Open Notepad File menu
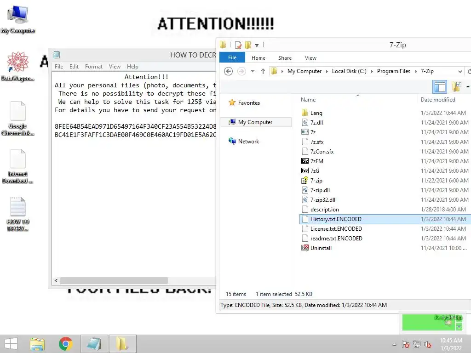 [59, 67]
